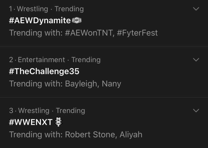208x148 pixels.
Task: Expand options chevron for #WWENXT trend
Action: point(196,110)
